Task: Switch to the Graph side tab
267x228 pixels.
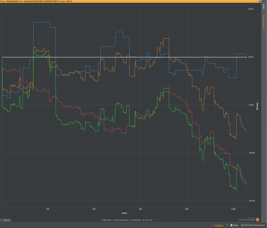Action: [x=264, y=6]
